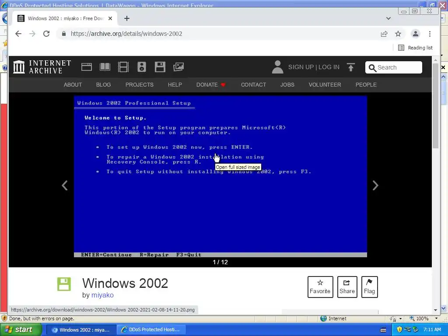Close the Windows 2002 tab
The width and height of the screenshot is (448, 336).
pyautogui.click(x=110, y=18)
